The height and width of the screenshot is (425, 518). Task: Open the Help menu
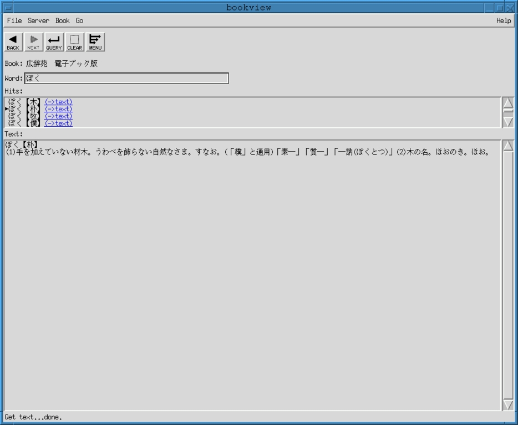point(503,20)
